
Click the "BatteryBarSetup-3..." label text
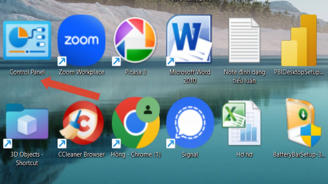[299, 155]
